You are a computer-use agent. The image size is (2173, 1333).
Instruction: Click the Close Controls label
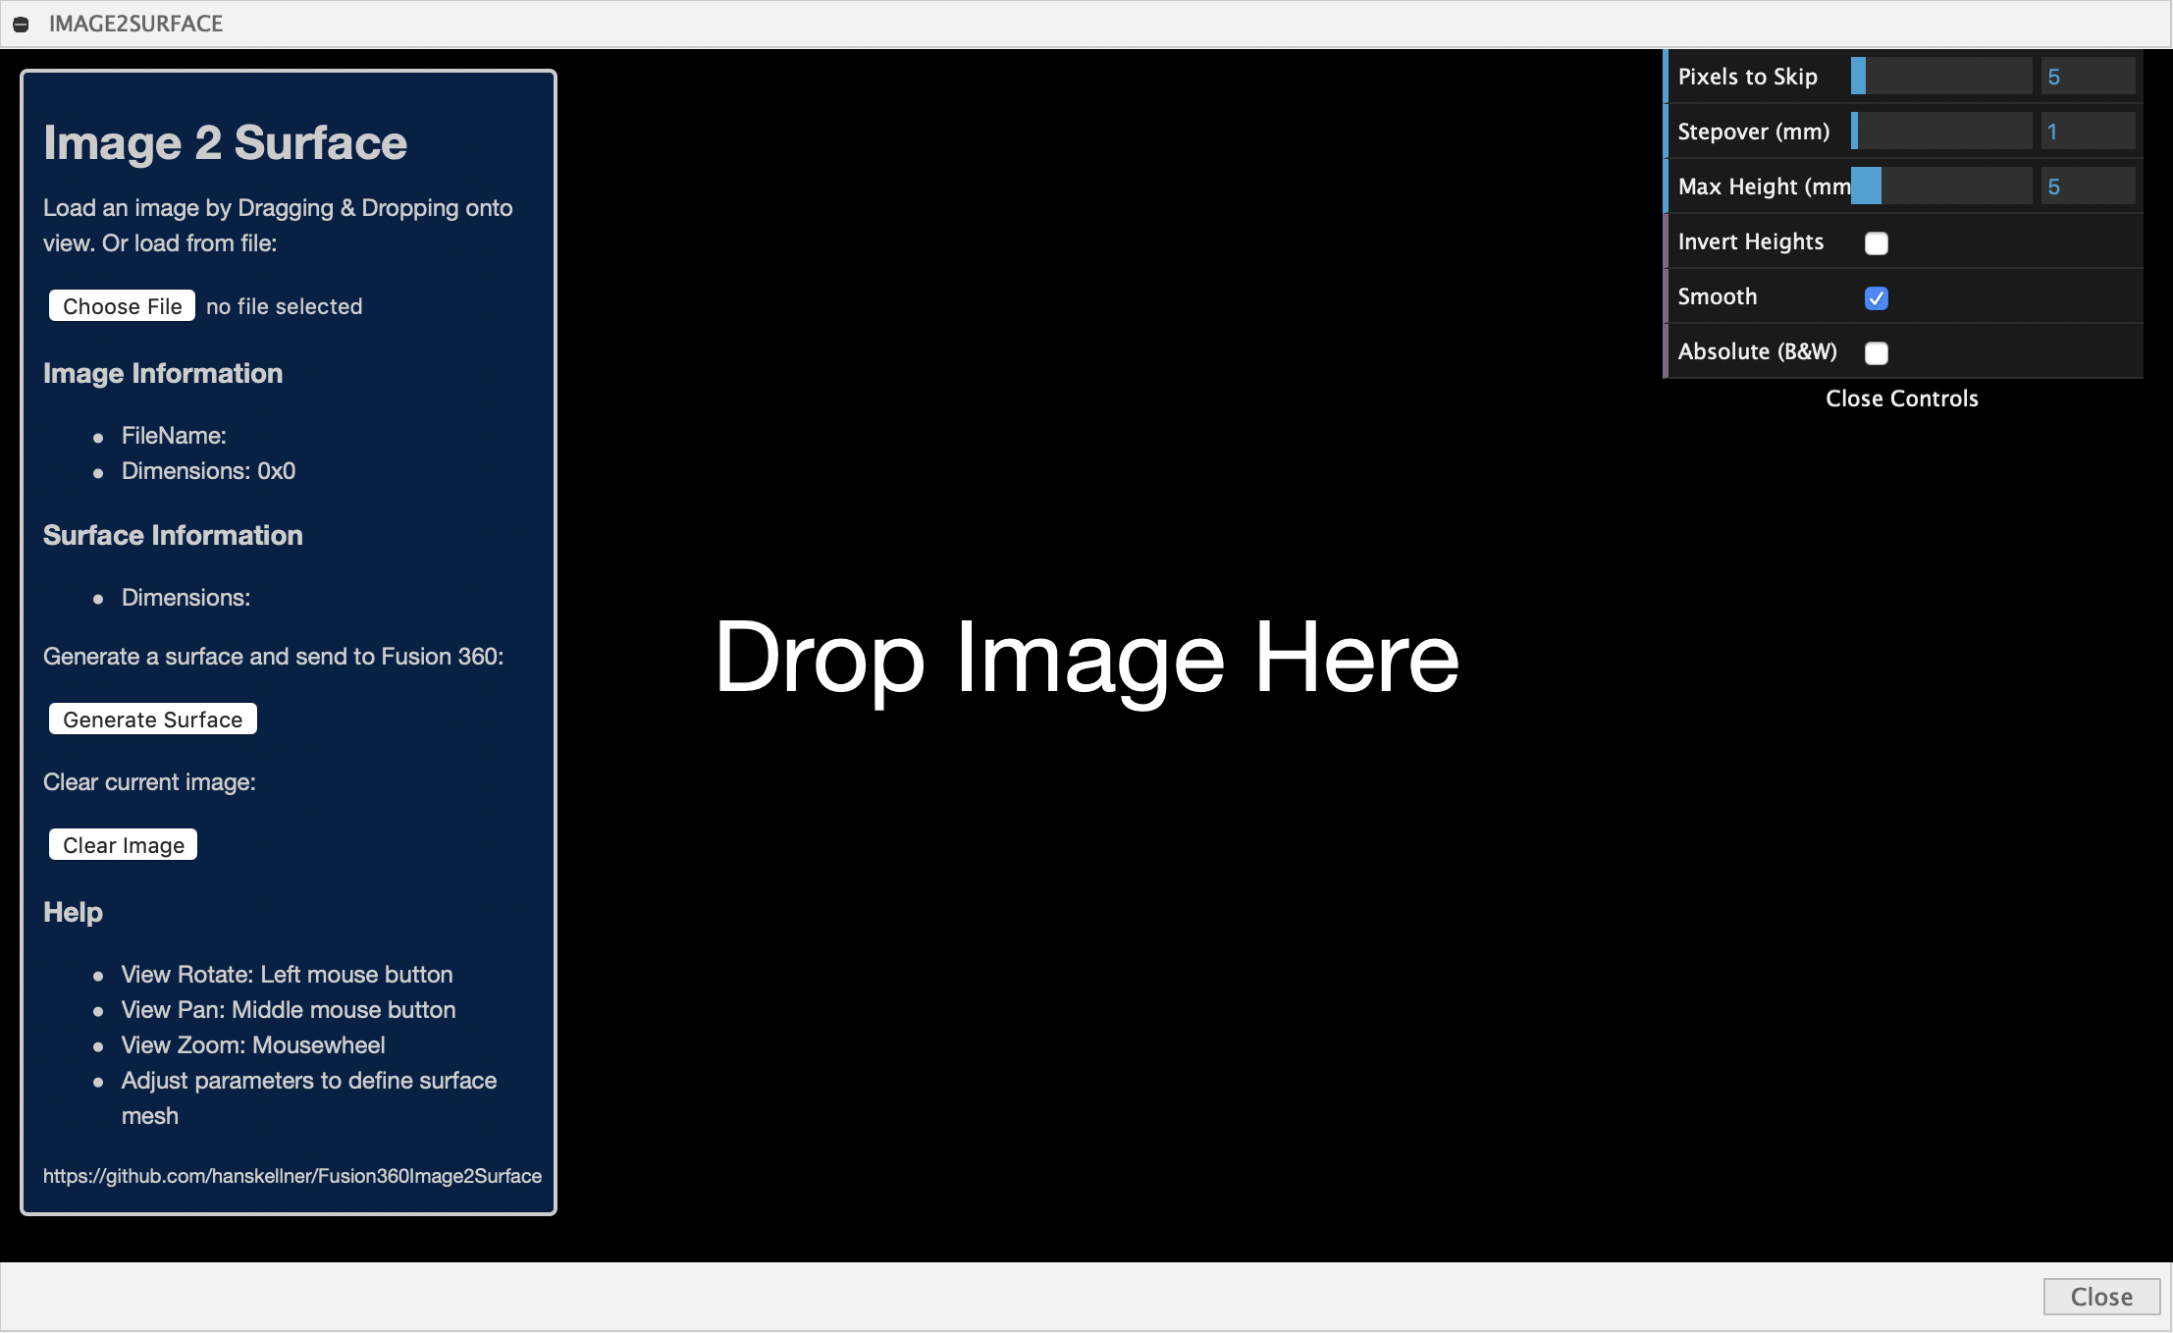point(1901,399)
